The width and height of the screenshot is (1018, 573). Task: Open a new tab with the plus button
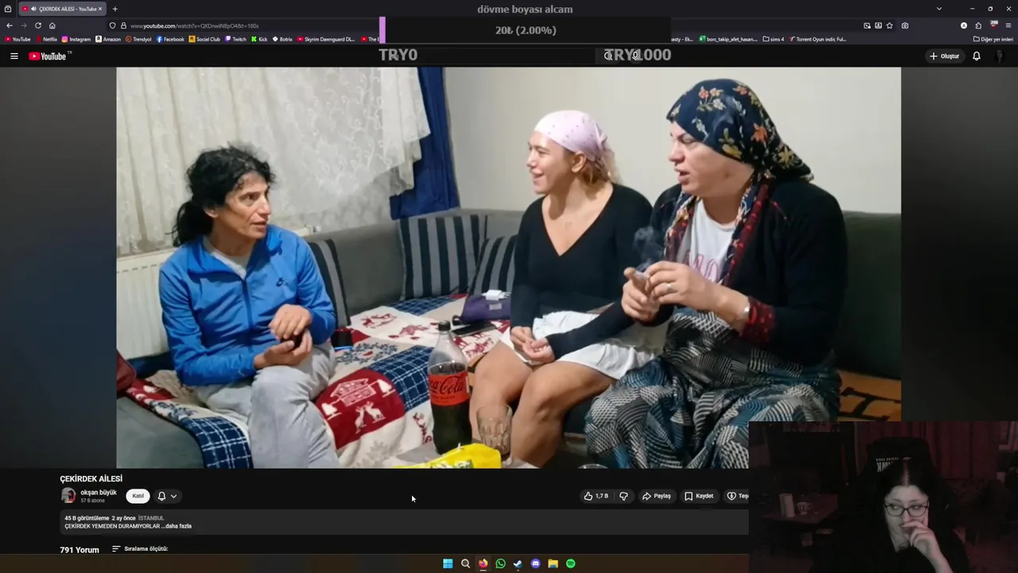click(x=115, y=9)
